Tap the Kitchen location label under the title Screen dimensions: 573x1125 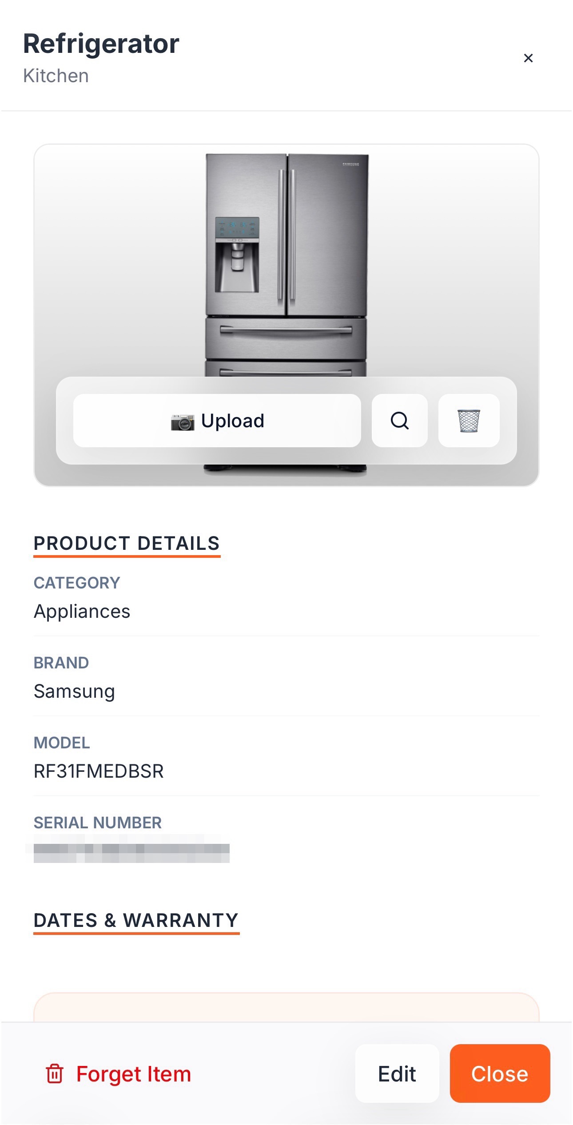click(56, 76)
